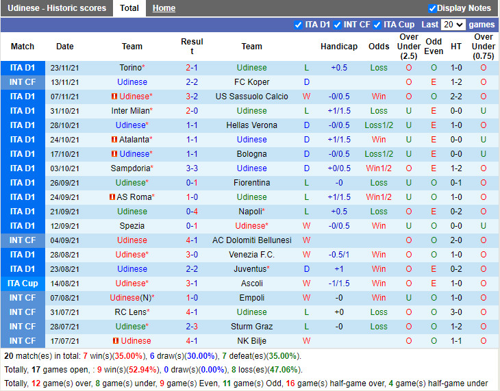Click the red card icon beside Udinese 17/10/21
500x391 pixels.
click(114, 153)
